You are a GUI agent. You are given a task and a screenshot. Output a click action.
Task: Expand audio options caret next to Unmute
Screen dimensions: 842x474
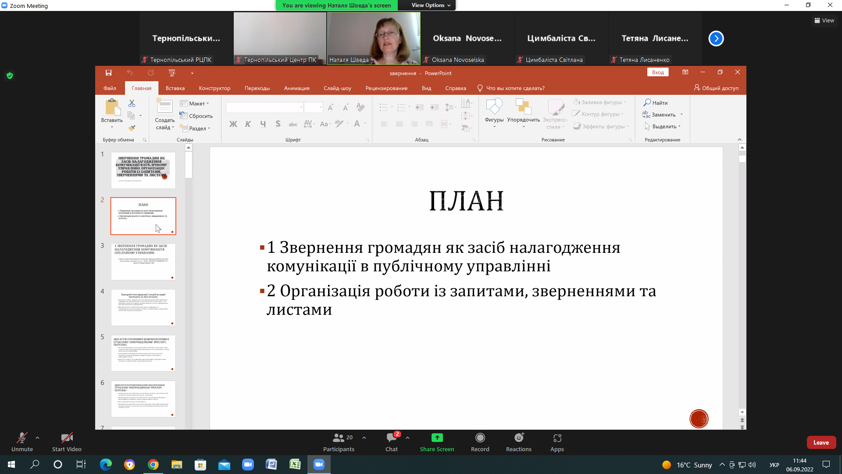pos(37,438)
